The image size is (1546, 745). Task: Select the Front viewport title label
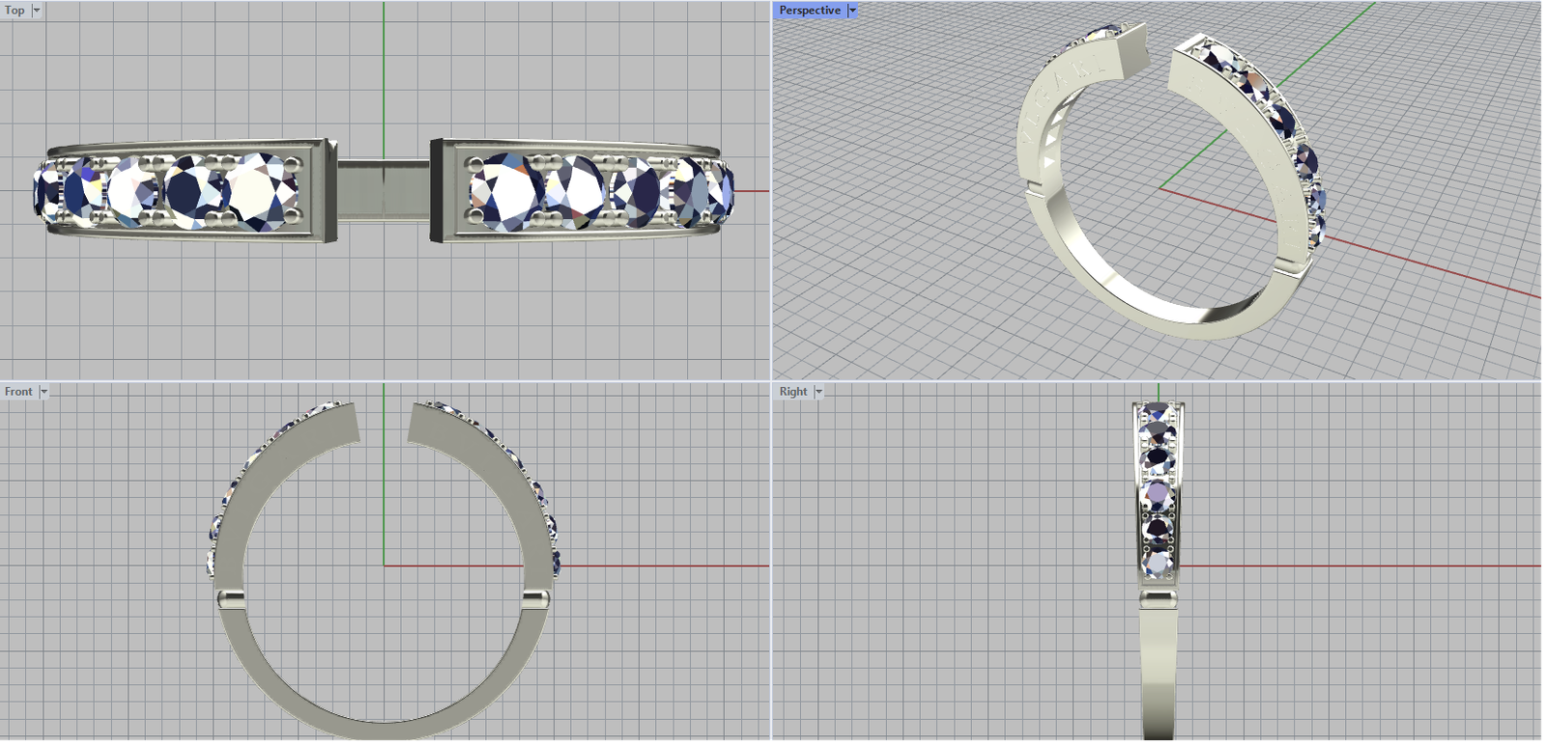click(x=18, y=392)
